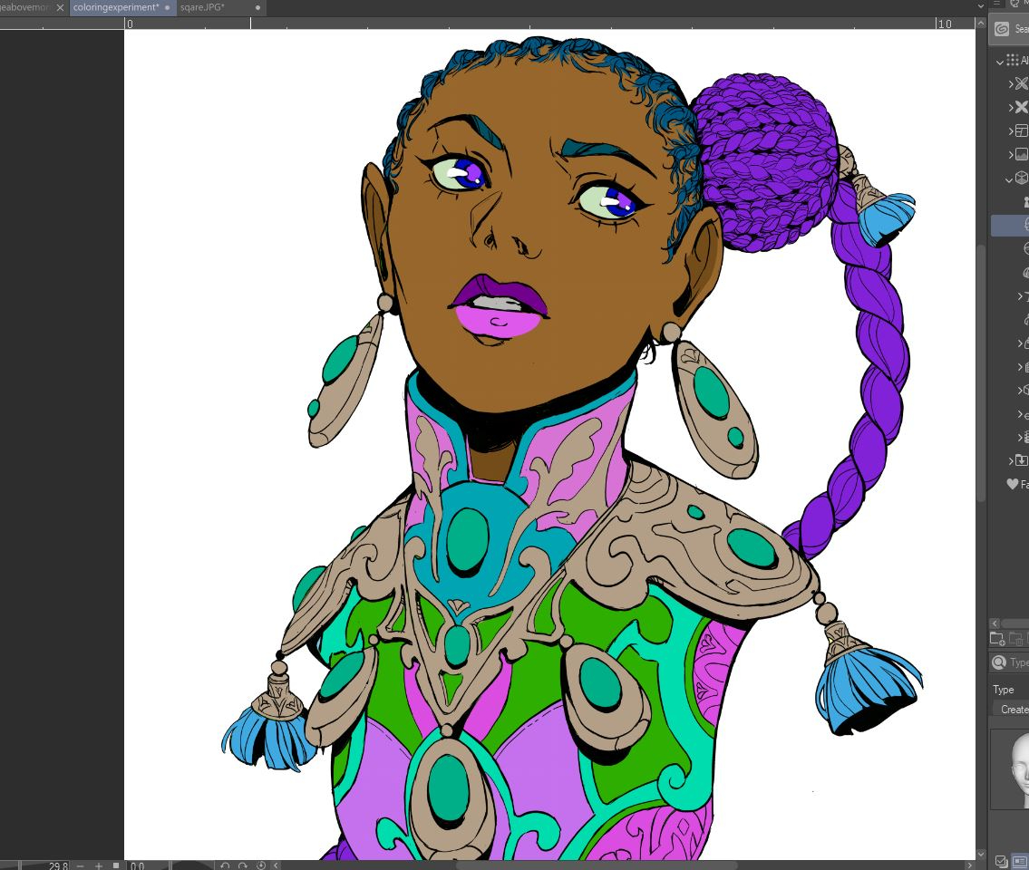Click fit-to-screen square button beside zoom controls
This screenshot has width=1029, height=870.
(x=116, y=865)
